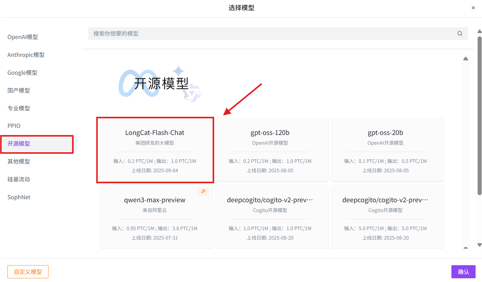482x282 pixels.
Task: Go to 其他模型 category
Action: [18, 162]
